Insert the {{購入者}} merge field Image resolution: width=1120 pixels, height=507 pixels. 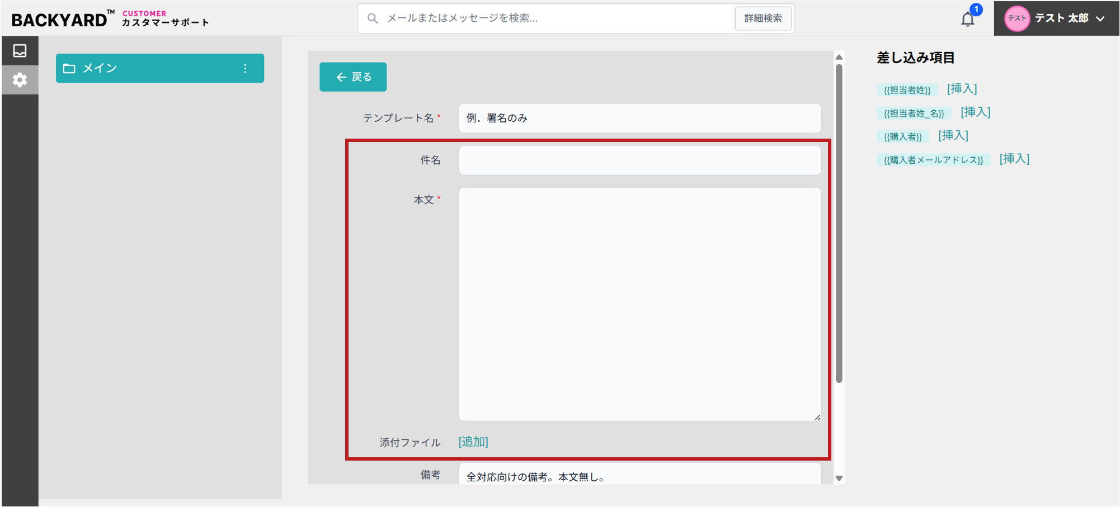click(x=953, y=136)
